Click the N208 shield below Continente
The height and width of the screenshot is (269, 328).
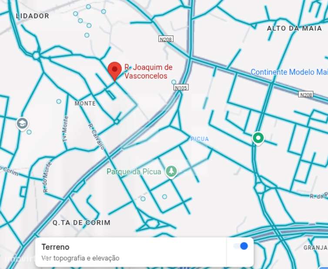[x=306, y=95]
